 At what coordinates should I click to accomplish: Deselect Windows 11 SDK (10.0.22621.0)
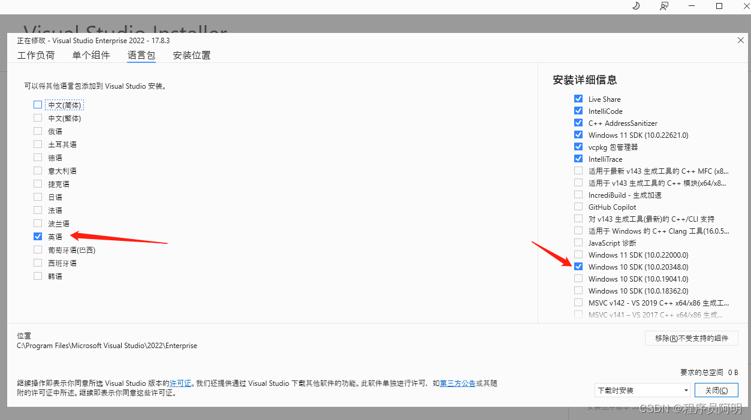pos(578,135)
